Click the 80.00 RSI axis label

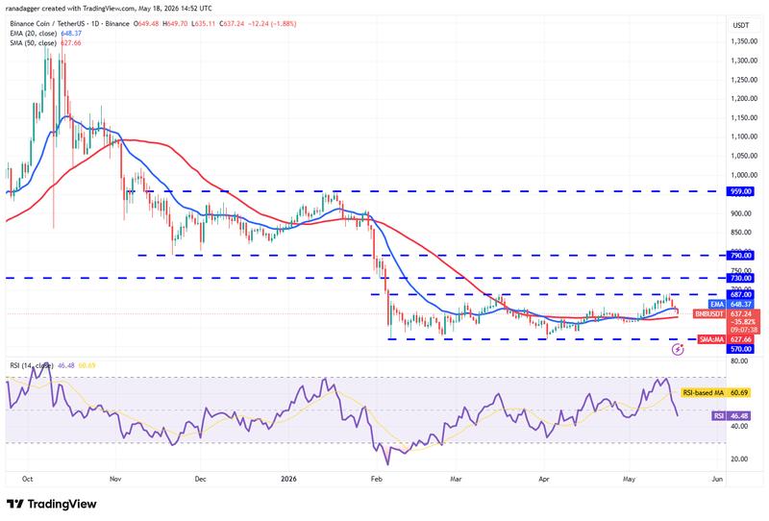739,361
